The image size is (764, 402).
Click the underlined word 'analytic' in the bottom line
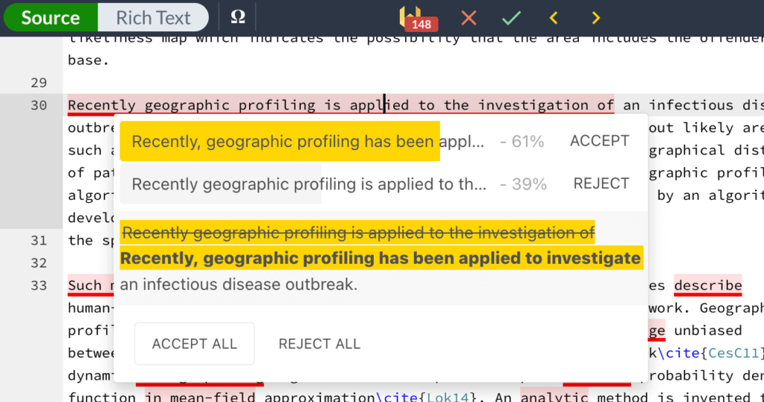(554, 397)
